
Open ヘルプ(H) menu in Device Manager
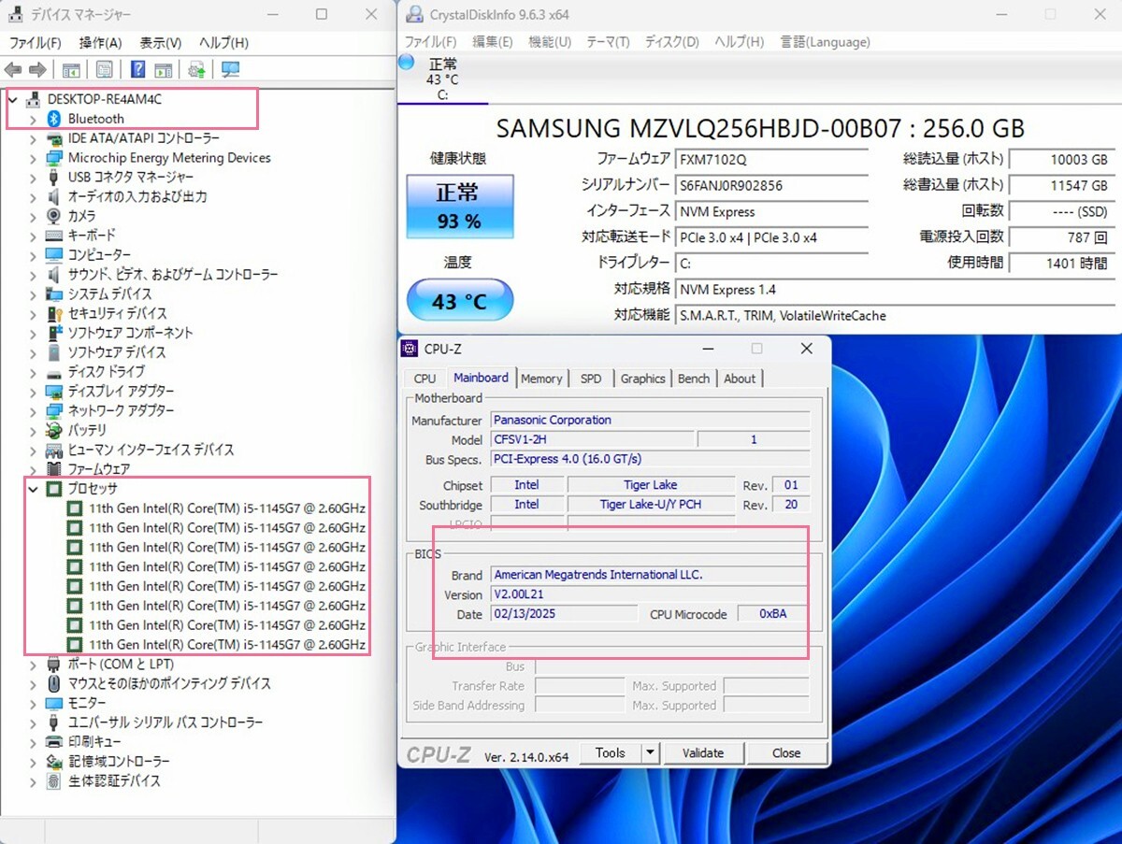point(223,43)
